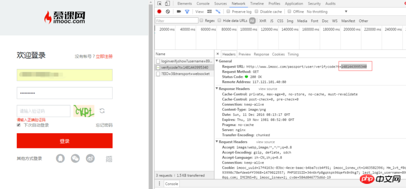Enable the Disable cache checkbox

256,11
